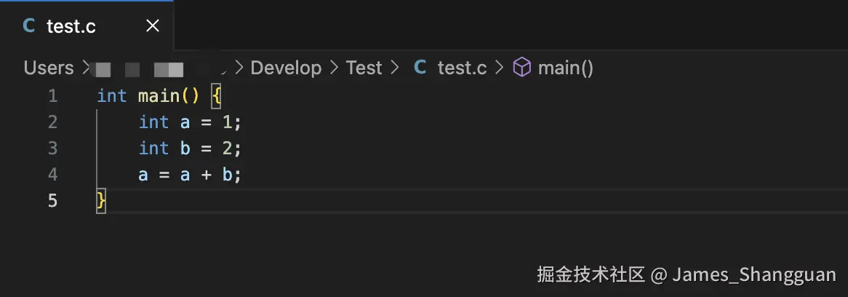This screenshot has width=848, height=297.
Task: Click the purple cube symbol icon before main()
Action: click(x=522, y=68)
